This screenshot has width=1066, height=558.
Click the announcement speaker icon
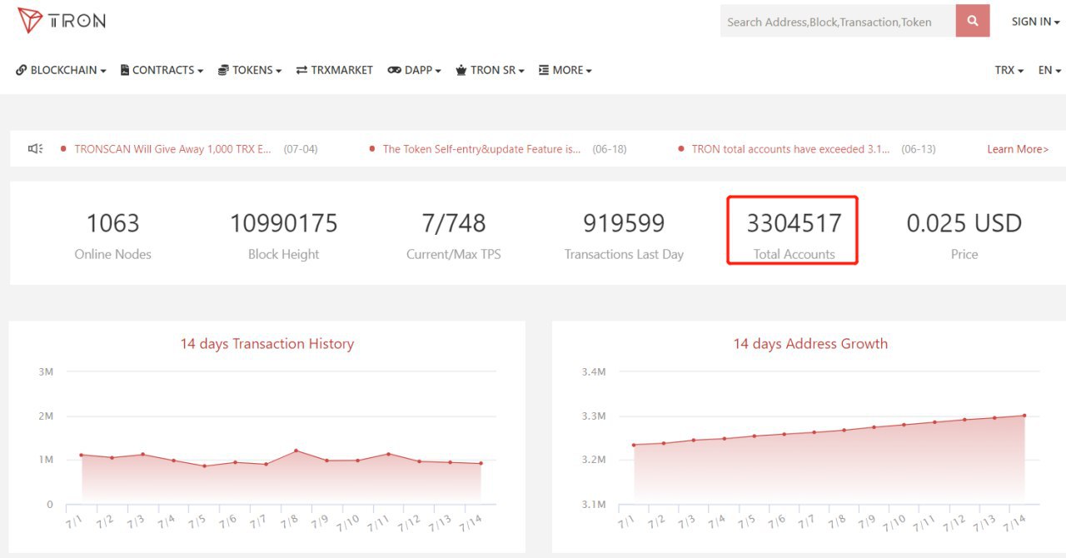click(x=35, y=149)
